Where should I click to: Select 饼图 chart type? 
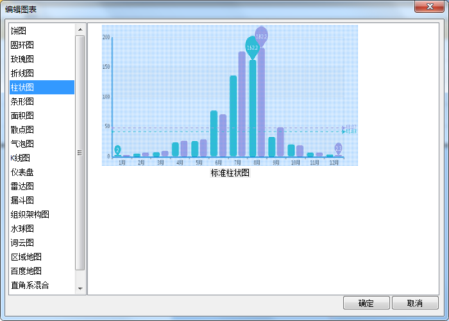pyautogui.click(x=19, y=31)
